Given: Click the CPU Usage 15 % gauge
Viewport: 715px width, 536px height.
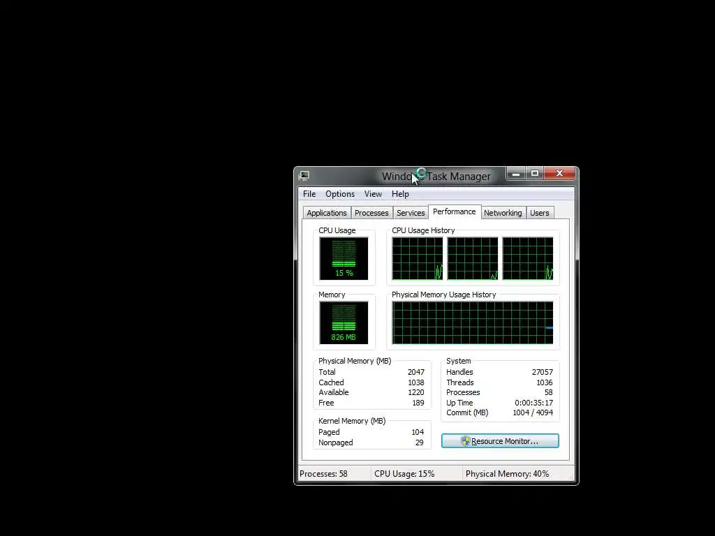Looking at the screenshot, I should [344, 258].
